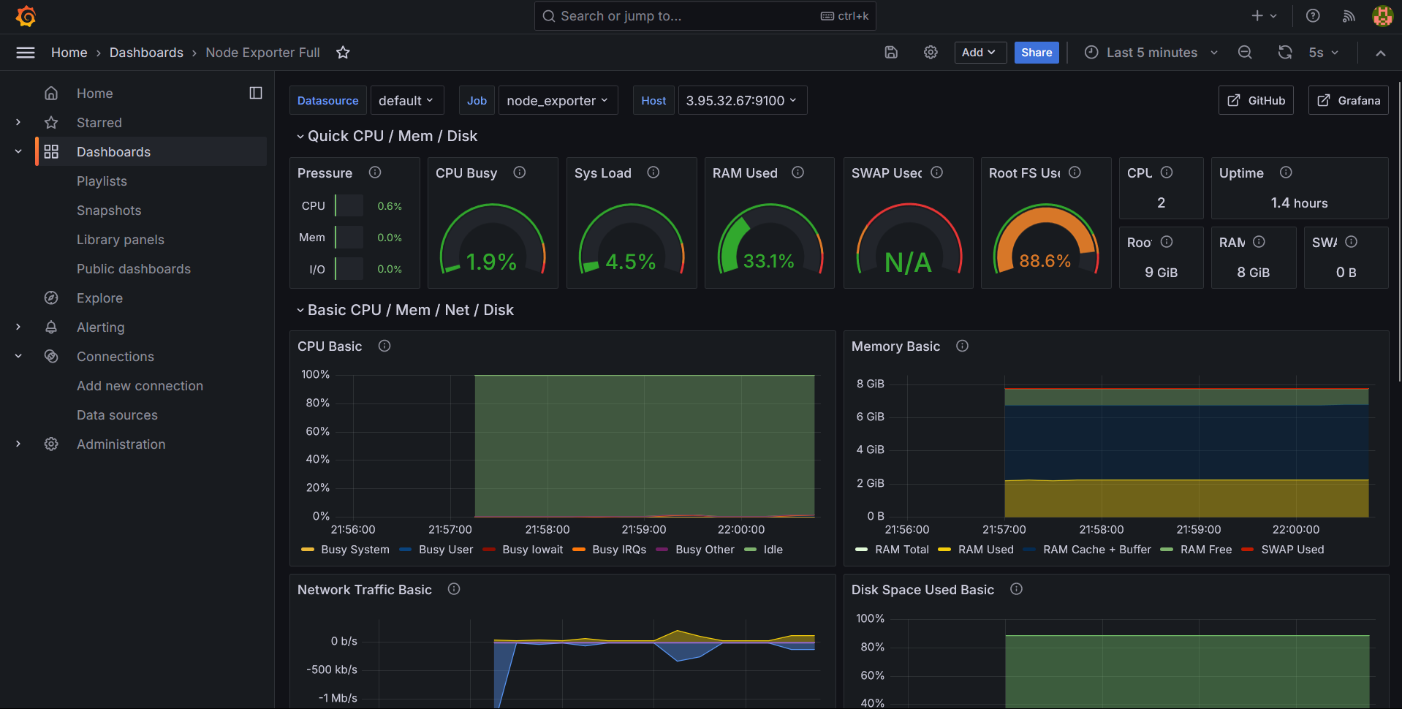Image resolution: width=1402 pixels, height=709 pixels.
Task: Show info for the Pressure panel
Action: tap(375, 172)
